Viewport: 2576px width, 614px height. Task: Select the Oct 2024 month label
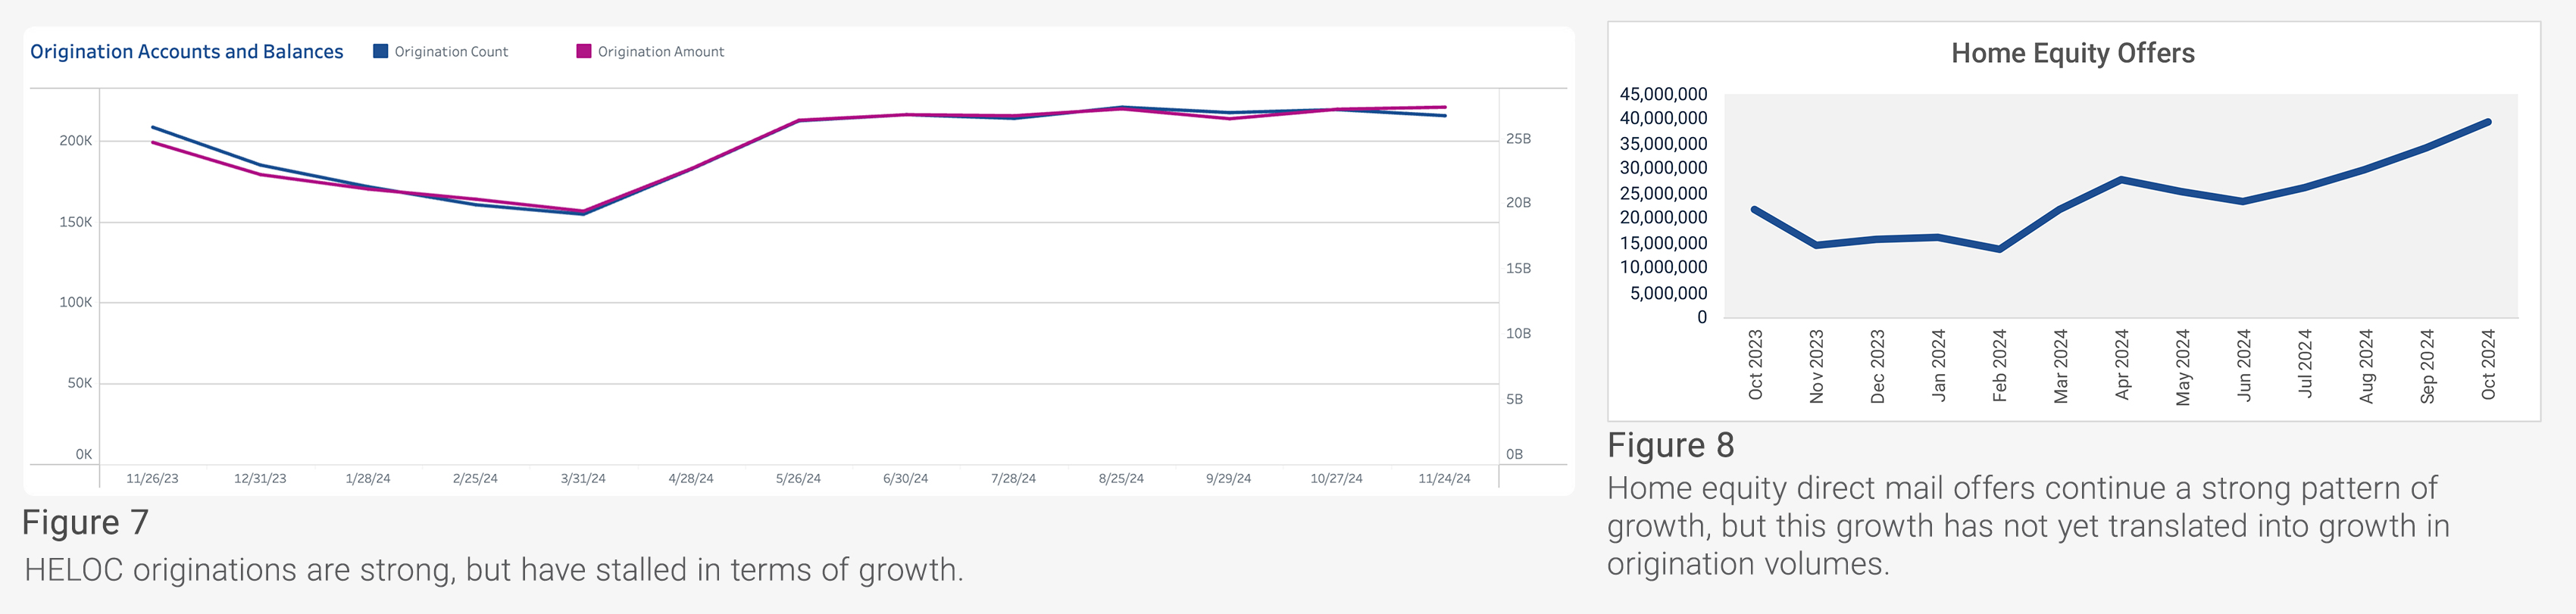(x=2488, y=366)
